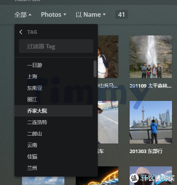Open the roadside photo thumbnail
Screen dimensions: 177x185
[108, 122]
